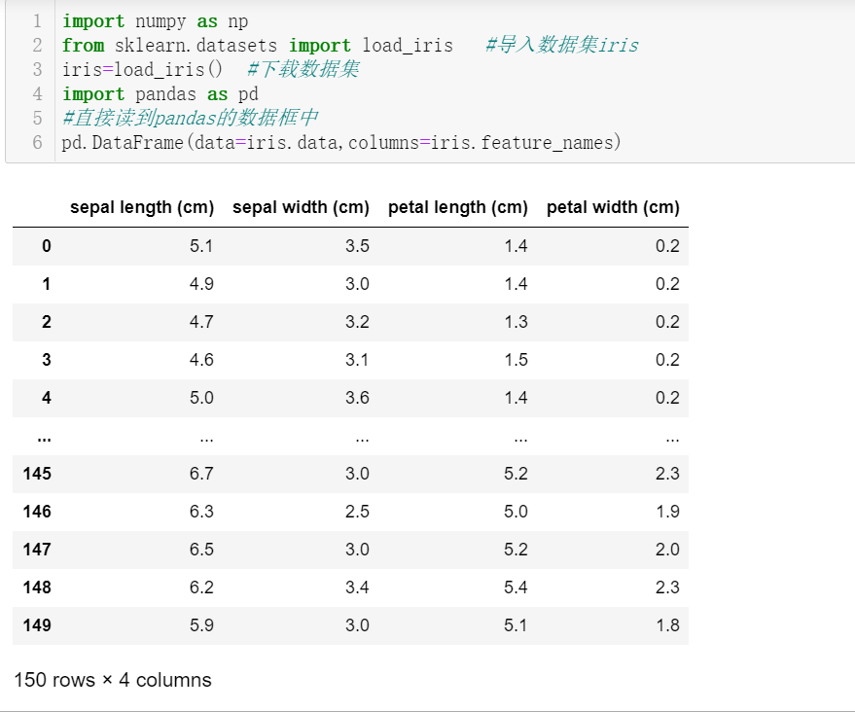
Task: Click sepal length value 4.9 in row 1
Action: [x=201, y=284]
